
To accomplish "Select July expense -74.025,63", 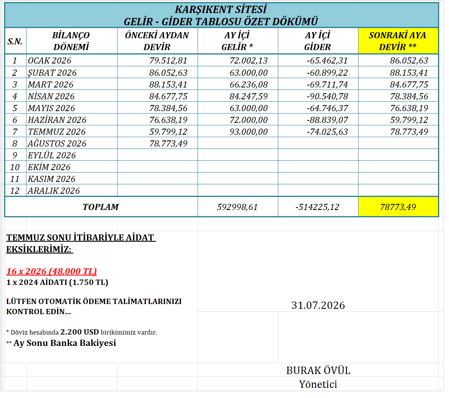I will click(x=327, y=131).
